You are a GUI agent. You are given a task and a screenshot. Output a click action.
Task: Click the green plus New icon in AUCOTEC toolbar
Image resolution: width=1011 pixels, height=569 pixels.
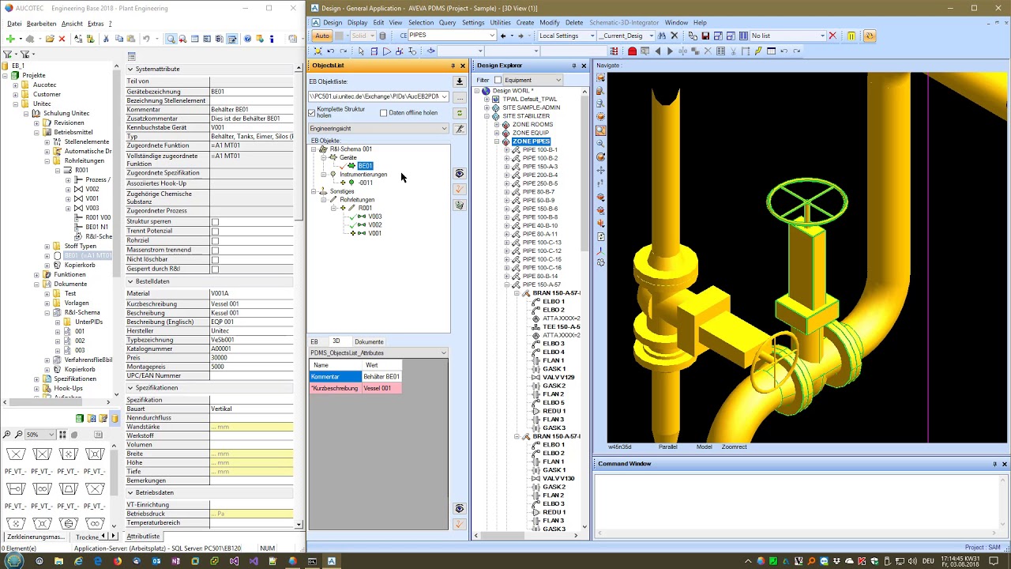[x=9, y=39]
